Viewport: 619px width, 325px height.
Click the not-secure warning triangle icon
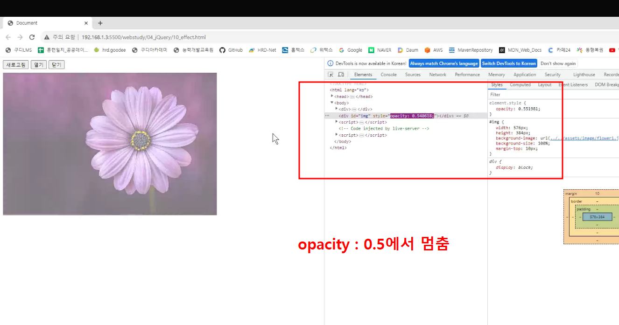[x=47, y=37]
